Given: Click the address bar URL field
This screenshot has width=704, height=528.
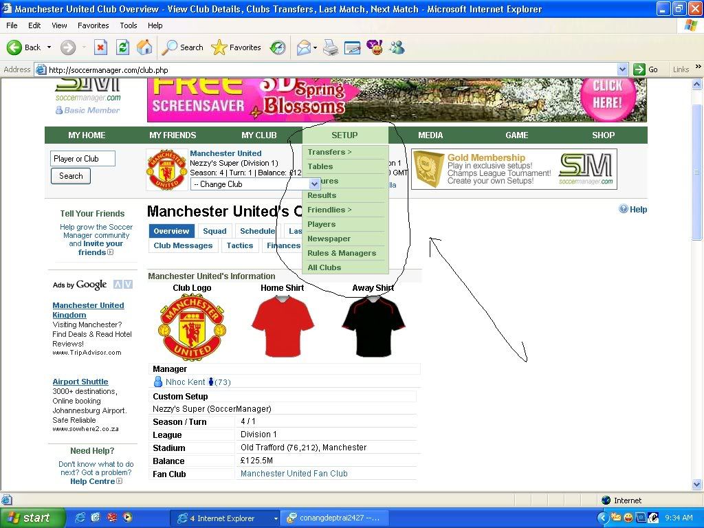Looking at the screenshot, I should (x=332, y=69).
